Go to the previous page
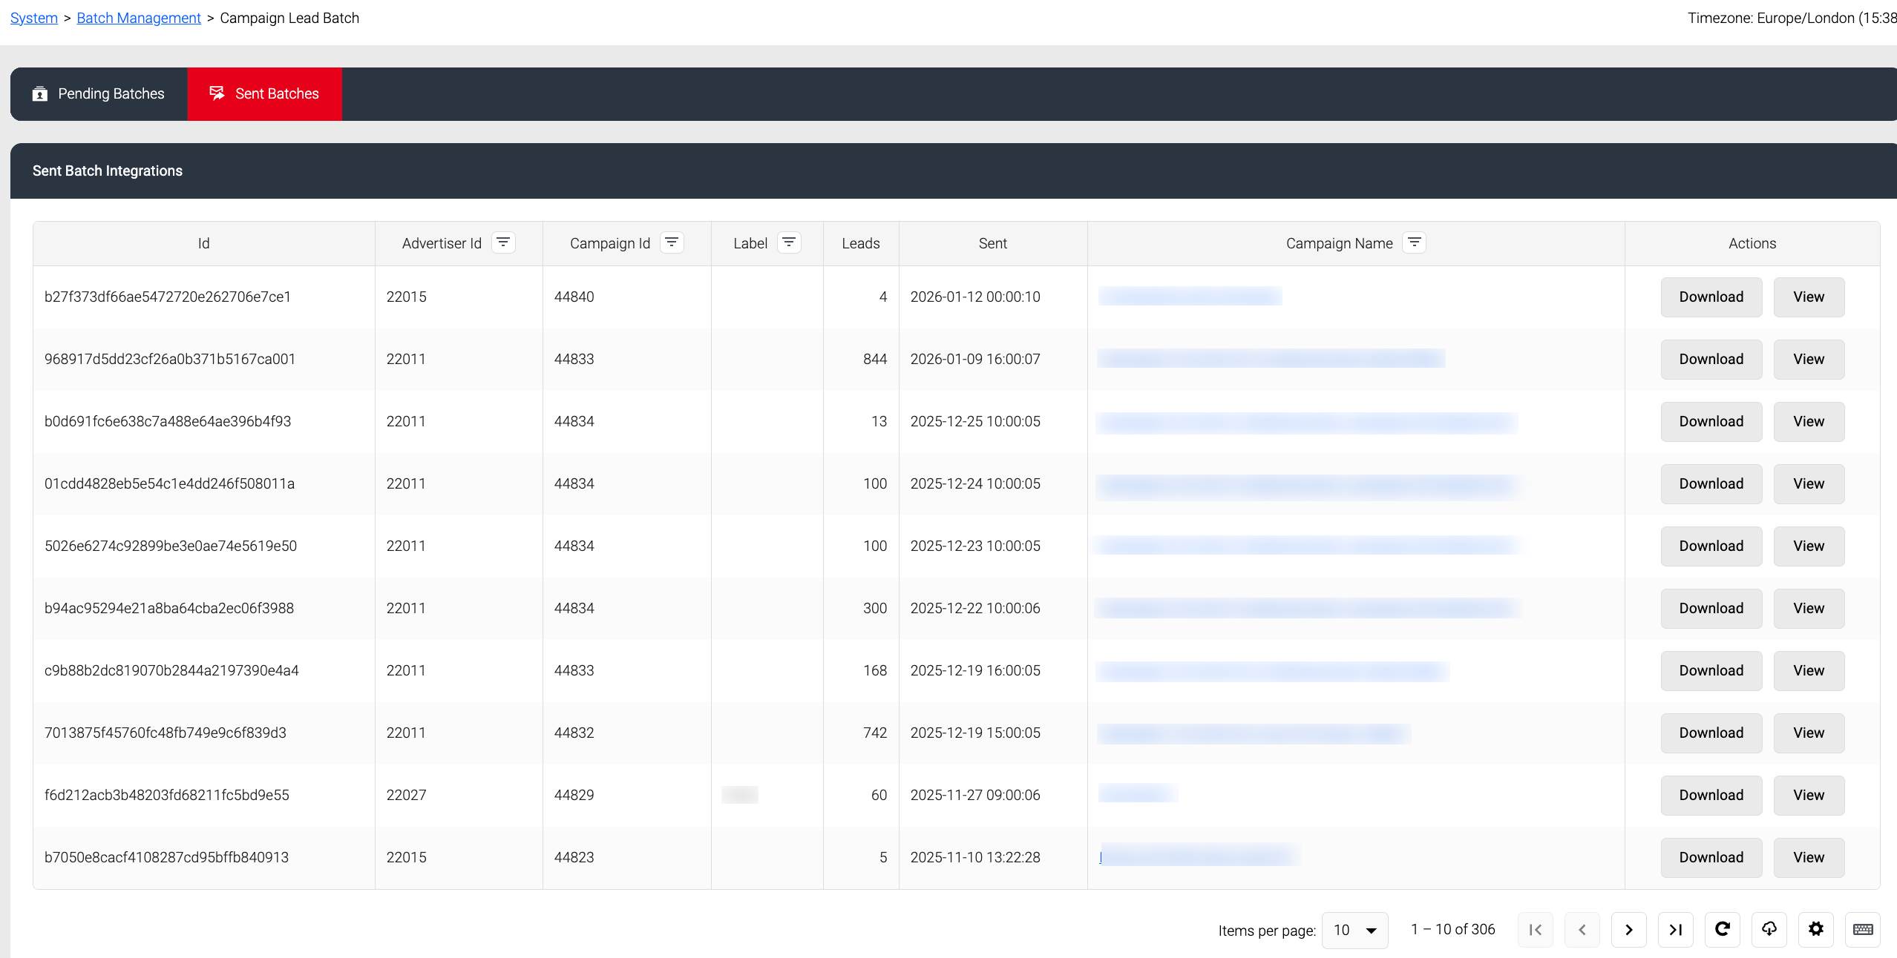The image size is (1897, 958). 1582,930
